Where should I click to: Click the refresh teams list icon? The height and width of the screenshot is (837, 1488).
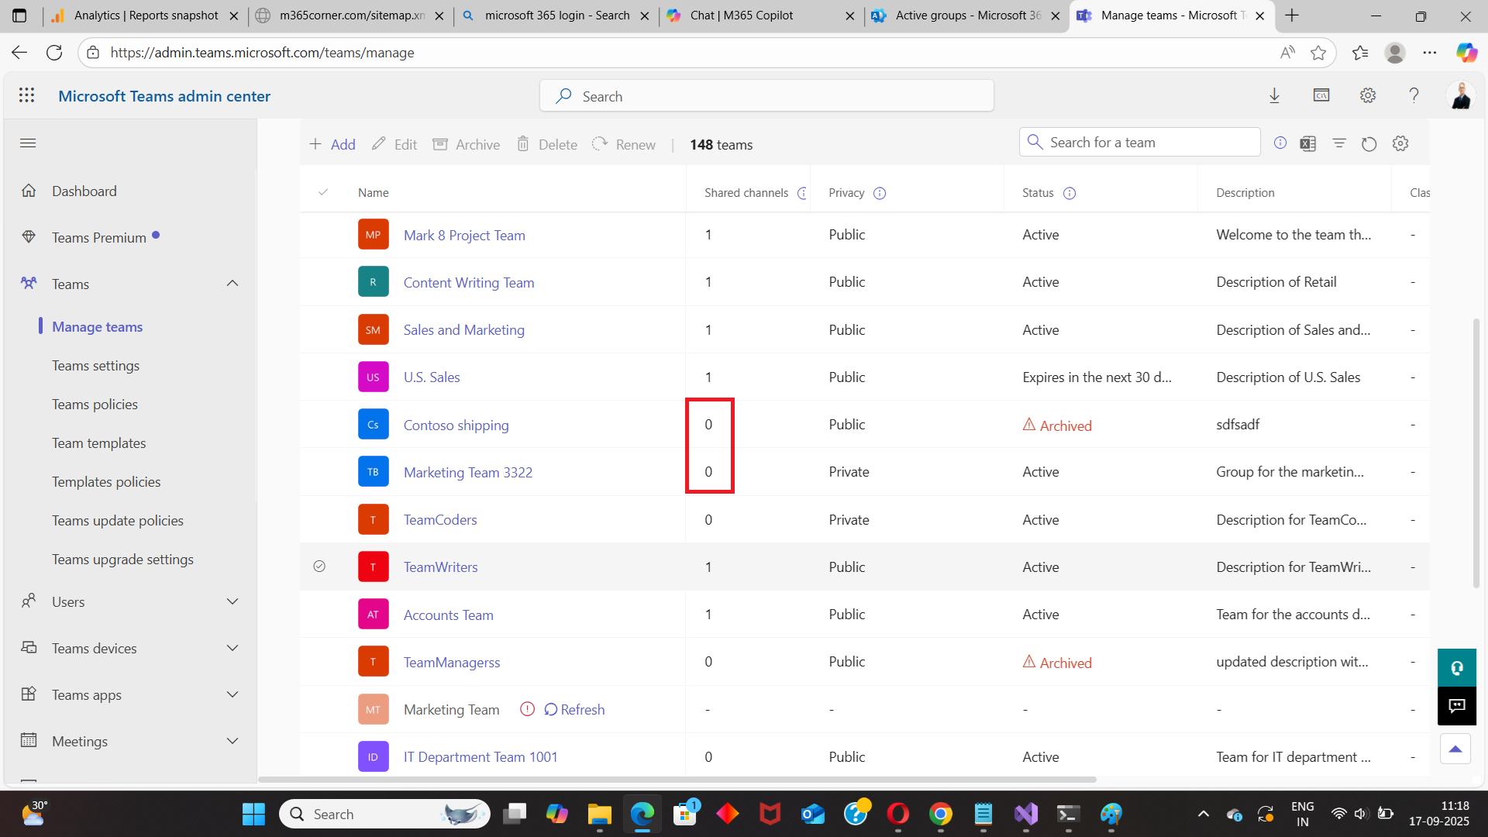(1369, 144)
